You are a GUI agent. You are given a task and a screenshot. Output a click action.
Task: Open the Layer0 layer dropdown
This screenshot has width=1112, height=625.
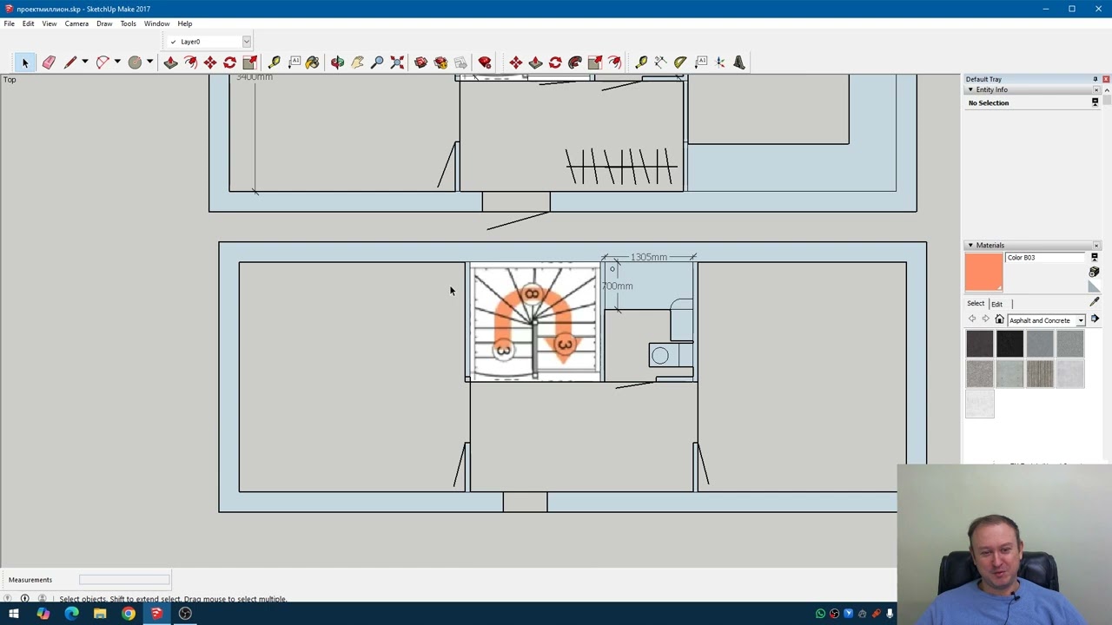247,42
